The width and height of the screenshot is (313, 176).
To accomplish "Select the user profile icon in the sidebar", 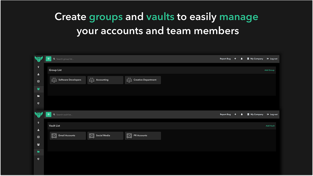I will point(39,74).
